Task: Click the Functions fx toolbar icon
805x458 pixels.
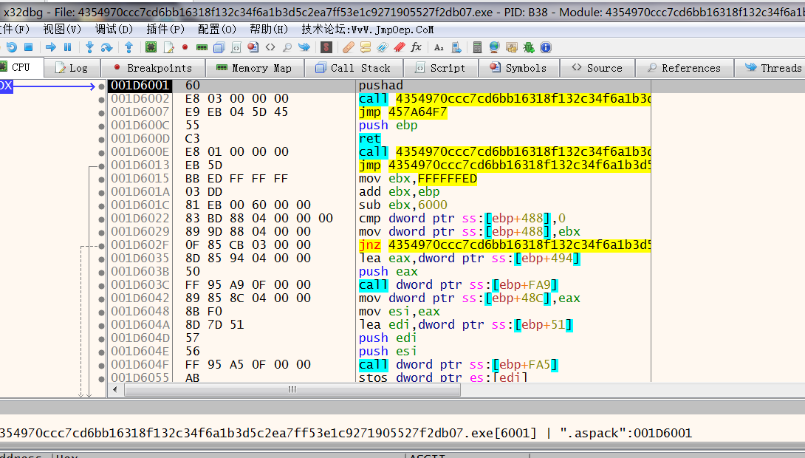Action: coord(417,47)
